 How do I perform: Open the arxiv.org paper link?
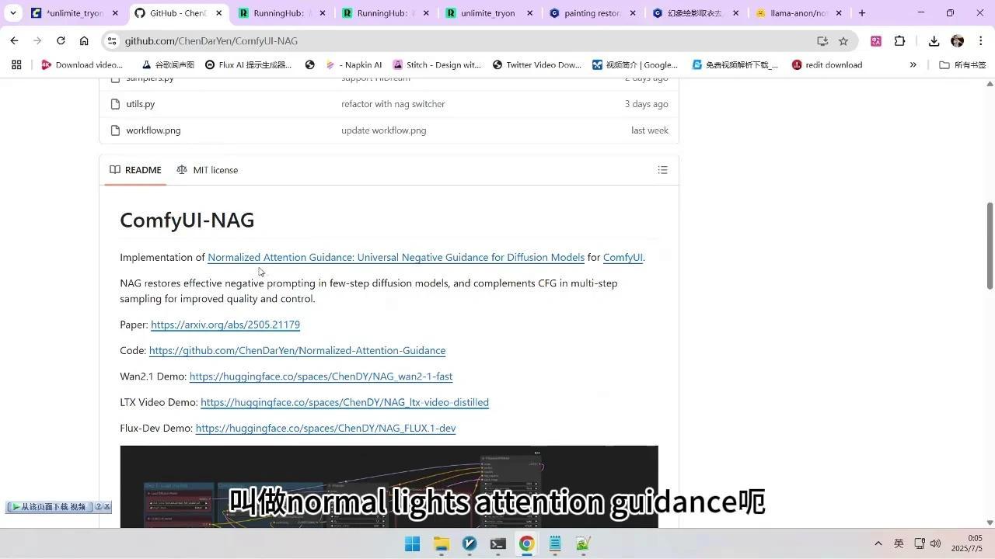click(x=225, y=325)
